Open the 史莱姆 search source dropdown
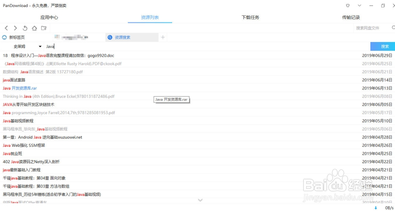 22,46
